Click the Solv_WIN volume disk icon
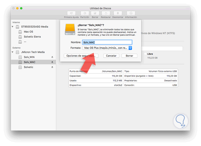This screenshot has height=146, width=201. pos(20,57)
